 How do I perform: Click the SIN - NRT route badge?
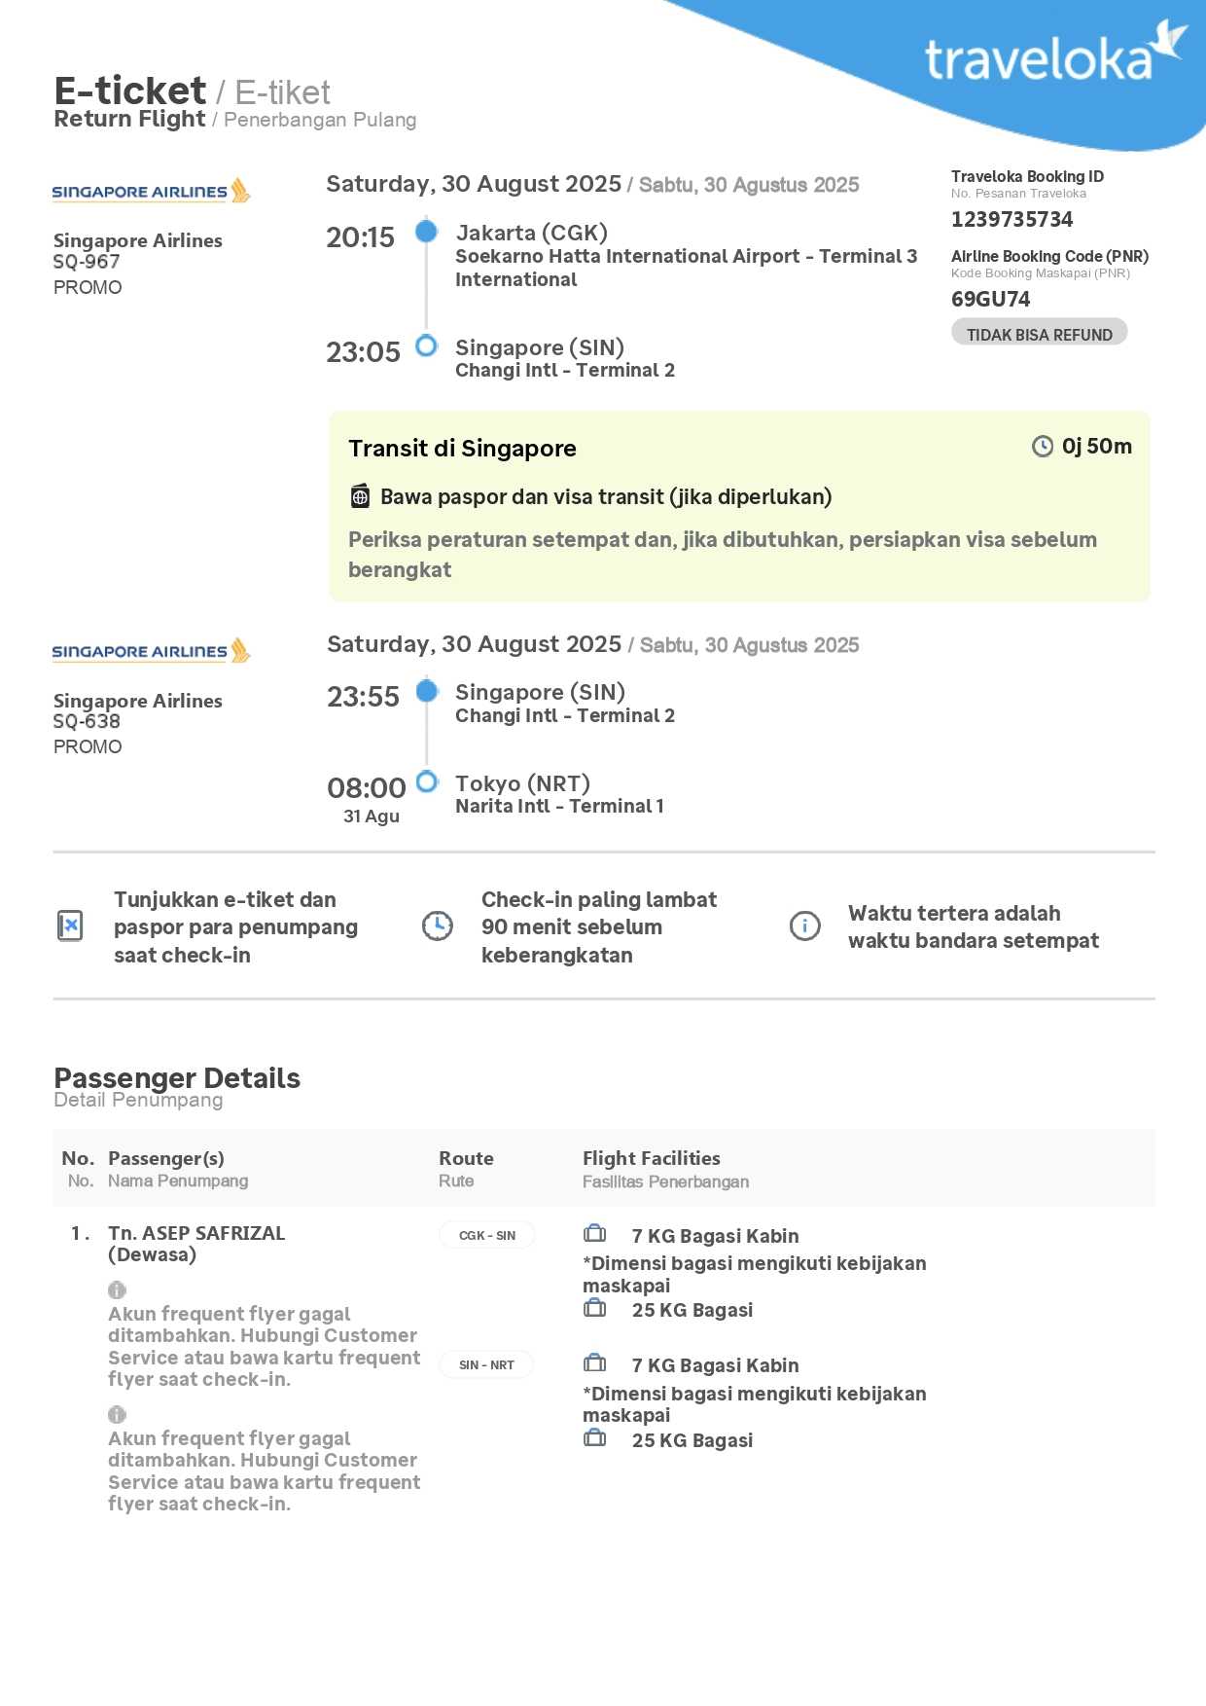486,1364
